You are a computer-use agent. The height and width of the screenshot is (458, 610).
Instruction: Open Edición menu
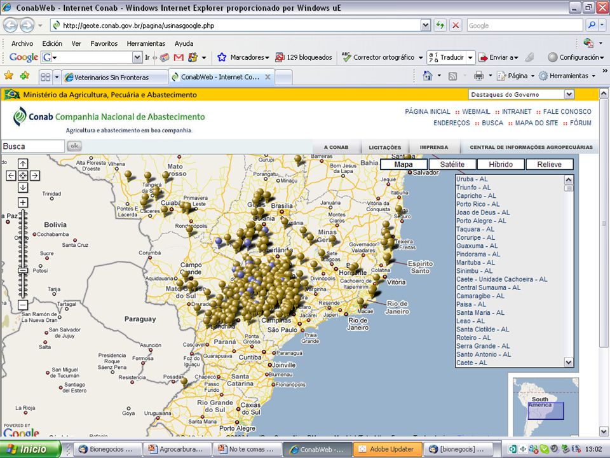52,44
